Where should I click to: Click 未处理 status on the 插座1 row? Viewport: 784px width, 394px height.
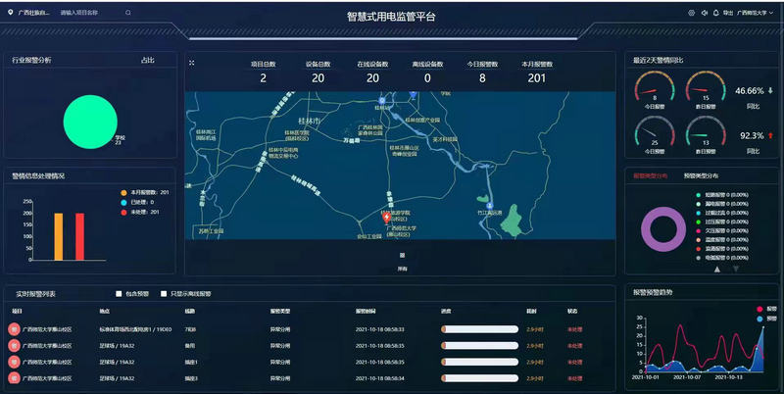574,362
